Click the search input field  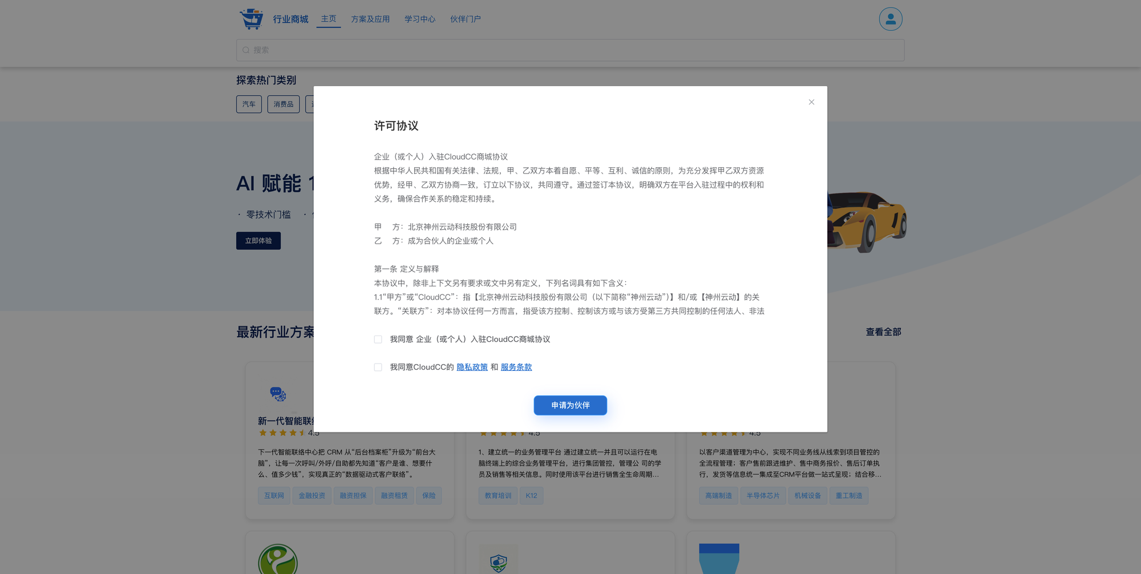click(x=570, y=50)
